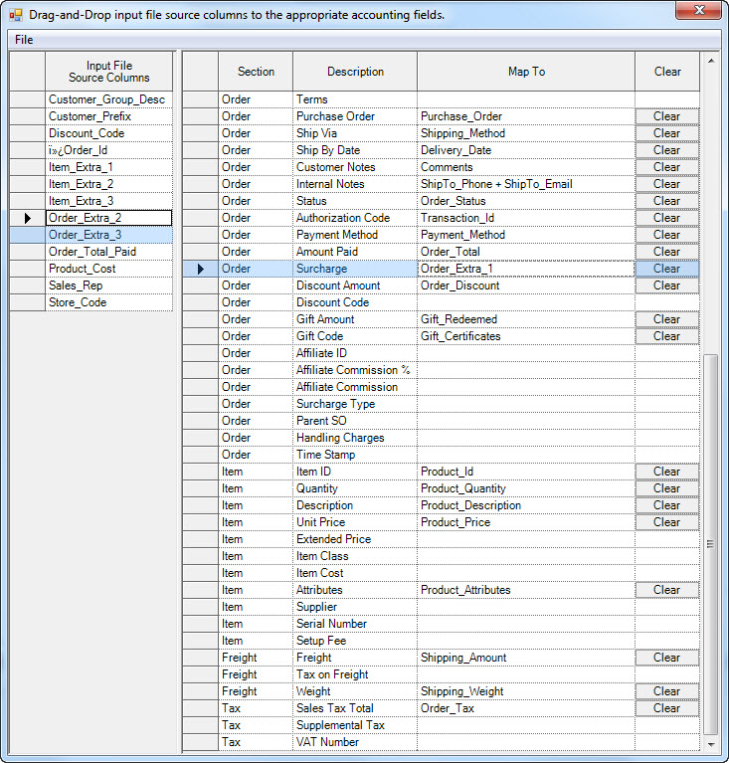Select the Item_Extra_3 source column

point(109,201)
